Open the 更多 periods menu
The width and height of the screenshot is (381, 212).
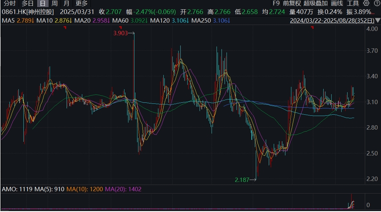82,3
